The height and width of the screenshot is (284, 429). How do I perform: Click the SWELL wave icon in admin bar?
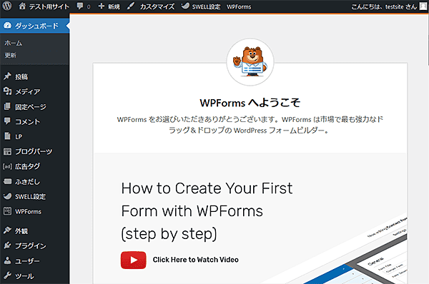click(x=185, y=6)
